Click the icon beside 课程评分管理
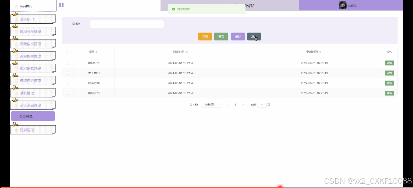 (x=16, y=81)
